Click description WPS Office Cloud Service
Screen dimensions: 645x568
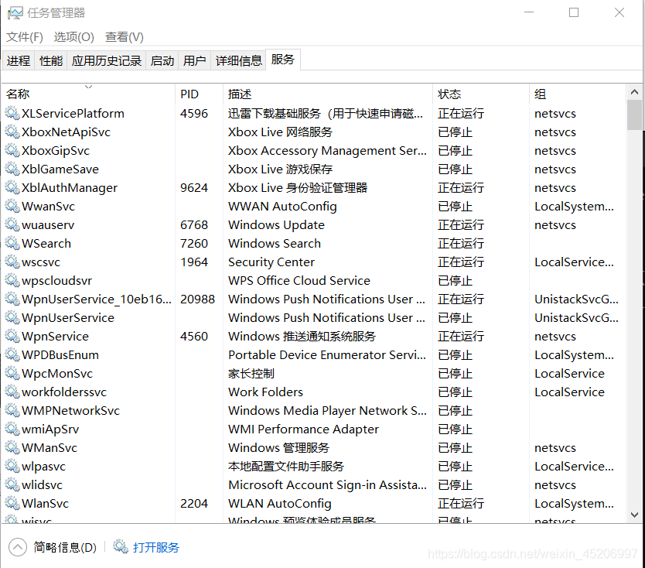[299, 280]
